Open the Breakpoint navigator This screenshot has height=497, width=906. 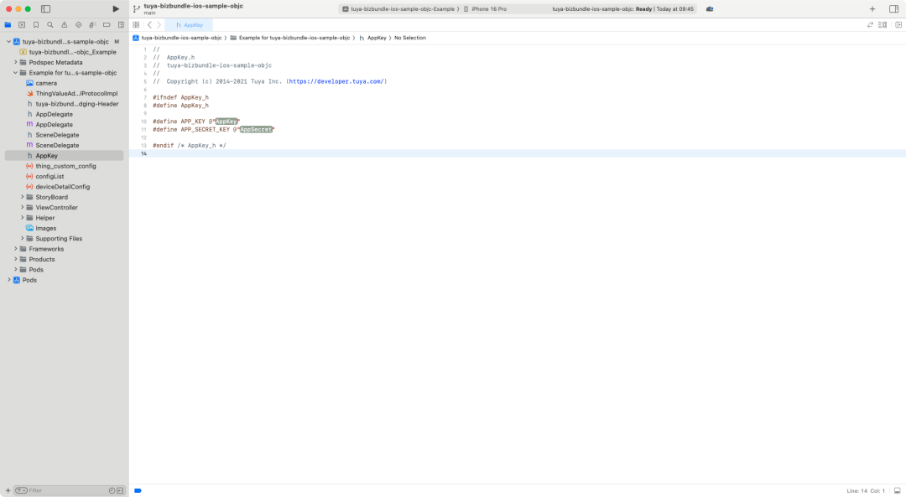tap(107, 25)
